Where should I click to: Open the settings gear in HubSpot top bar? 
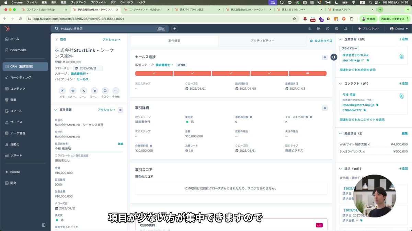click(336, 29)
